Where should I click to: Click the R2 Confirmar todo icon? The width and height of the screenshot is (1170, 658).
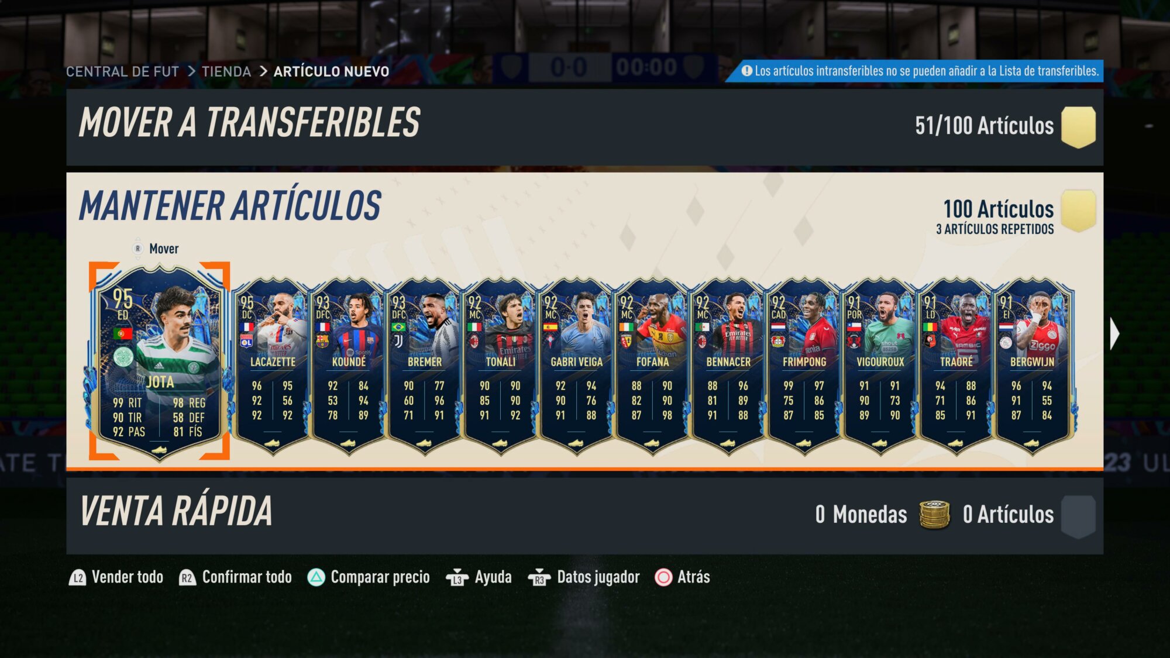pyautogui.click(x=187, y=578)
